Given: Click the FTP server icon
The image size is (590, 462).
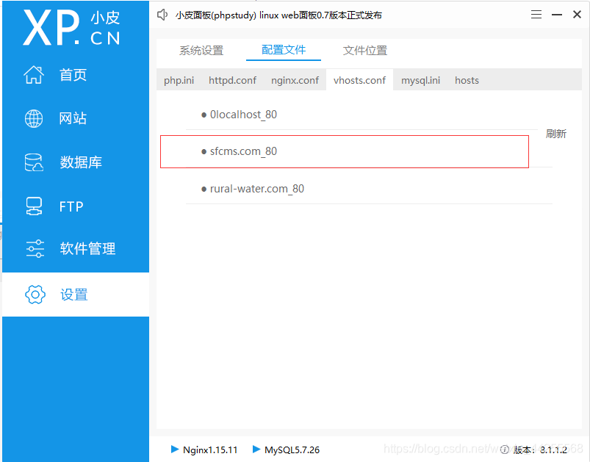Looking at the screenshot, I should [34, 206].
